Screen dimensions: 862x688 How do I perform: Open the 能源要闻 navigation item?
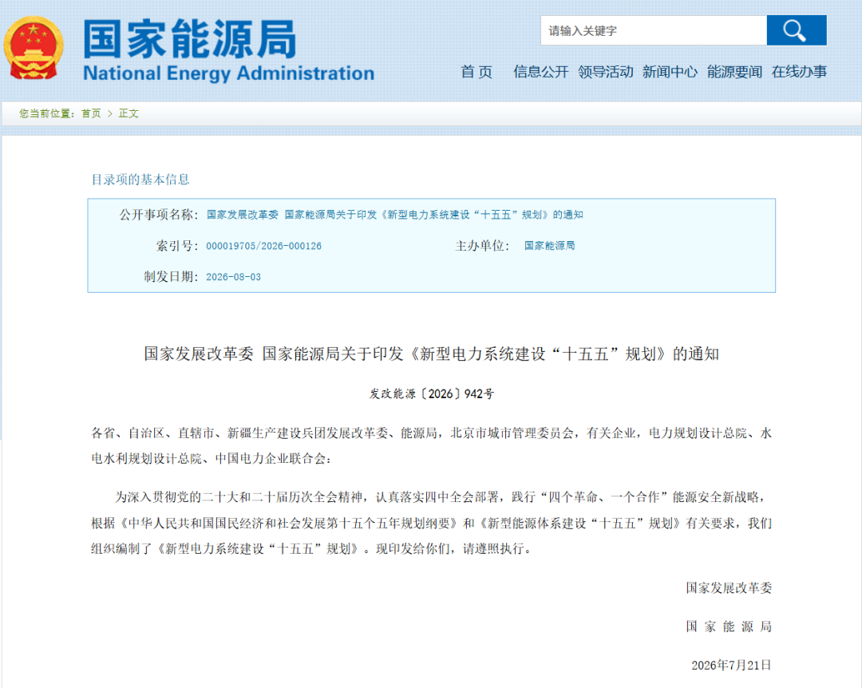[x=734, y=72]
